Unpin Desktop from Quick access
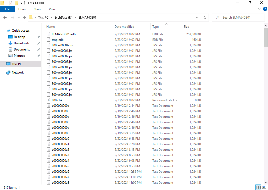 38,37
